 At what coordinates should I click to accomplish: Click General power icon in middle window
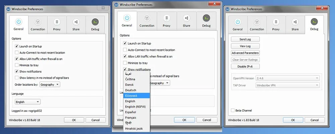click(x=127, y=18)
